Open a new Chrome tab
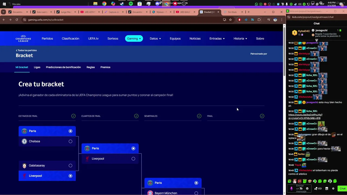 (x=249, y=12)
